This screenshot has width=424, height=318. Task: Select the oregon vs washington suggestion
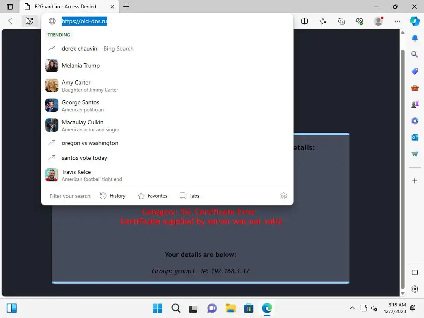[167, 143]
